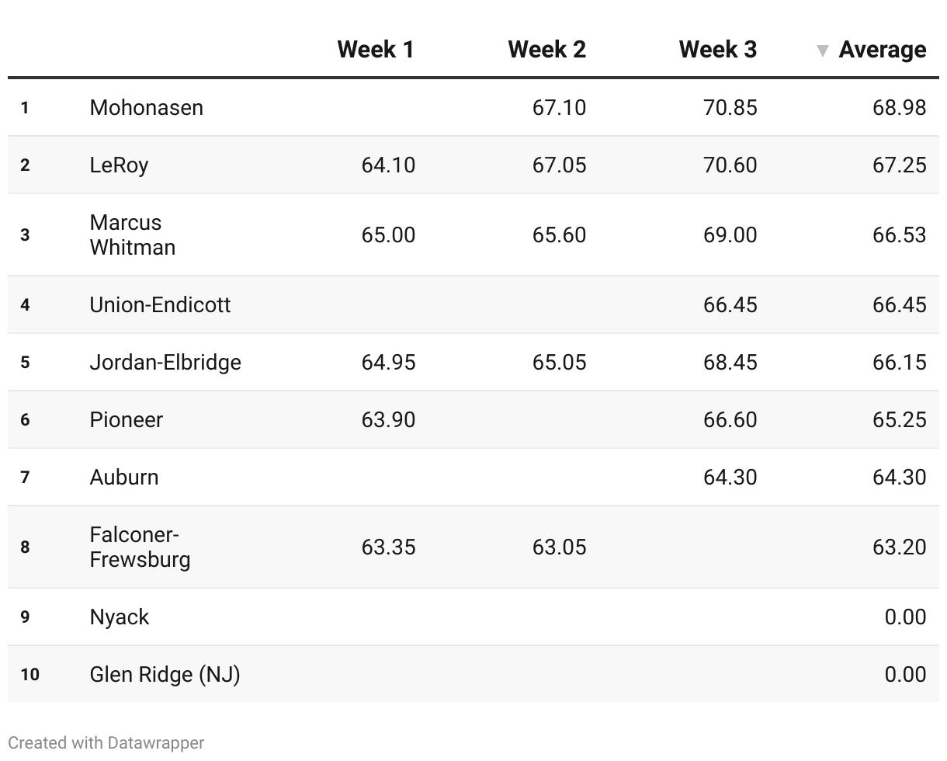Image resolution: width=947 pixels, height=761 pixels.
Task: Click LeRoy's Week 1 score 64.10
Action: [x=388, y=165]
